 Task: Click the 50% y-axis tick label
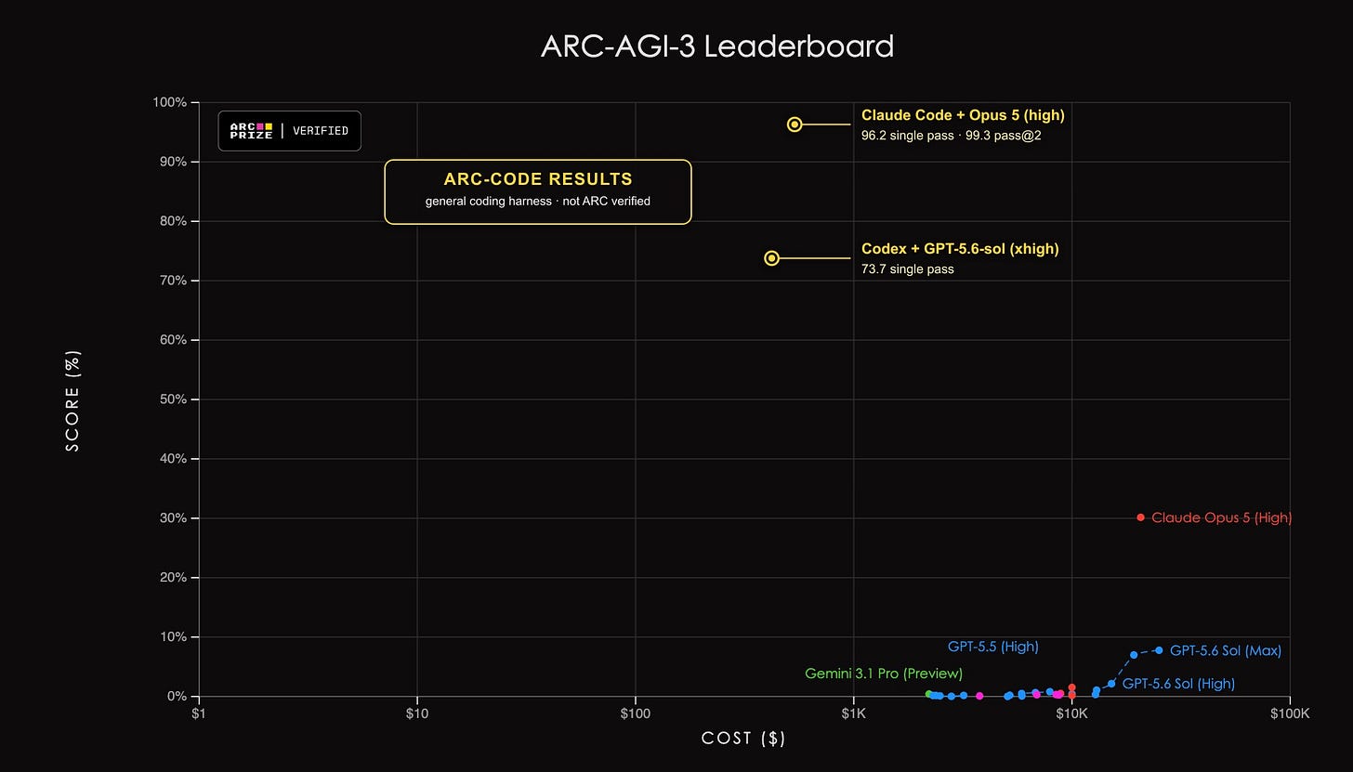173,399
